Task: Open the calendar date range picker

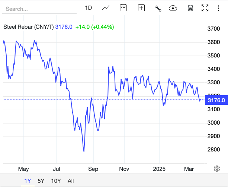Action: click(123, 8)
